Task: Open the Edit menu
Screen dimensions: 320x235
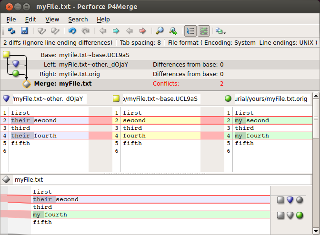Action: tap(30, 20)
